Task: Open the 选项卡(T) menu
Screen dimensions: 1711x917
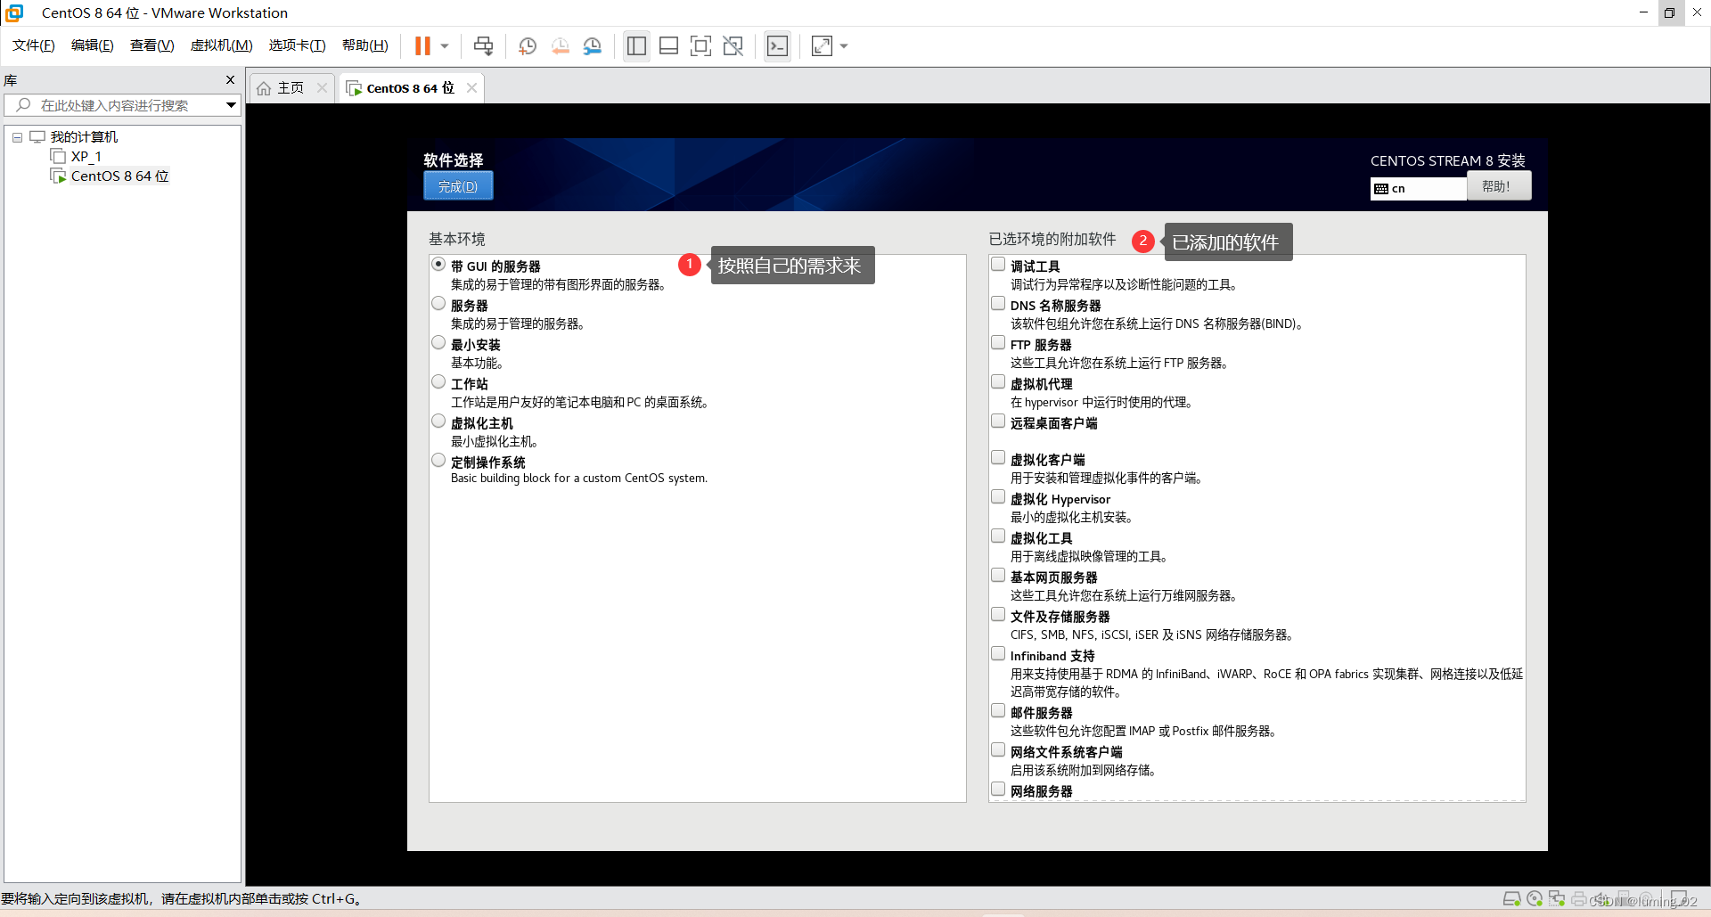Action: tap(298, 45)
